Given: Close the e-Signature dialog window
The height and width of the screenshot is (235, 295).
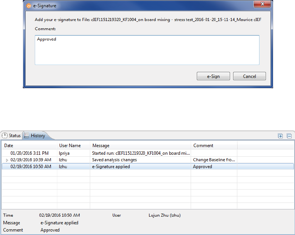Looking at the screenshot, I should (x=262, y=4).
